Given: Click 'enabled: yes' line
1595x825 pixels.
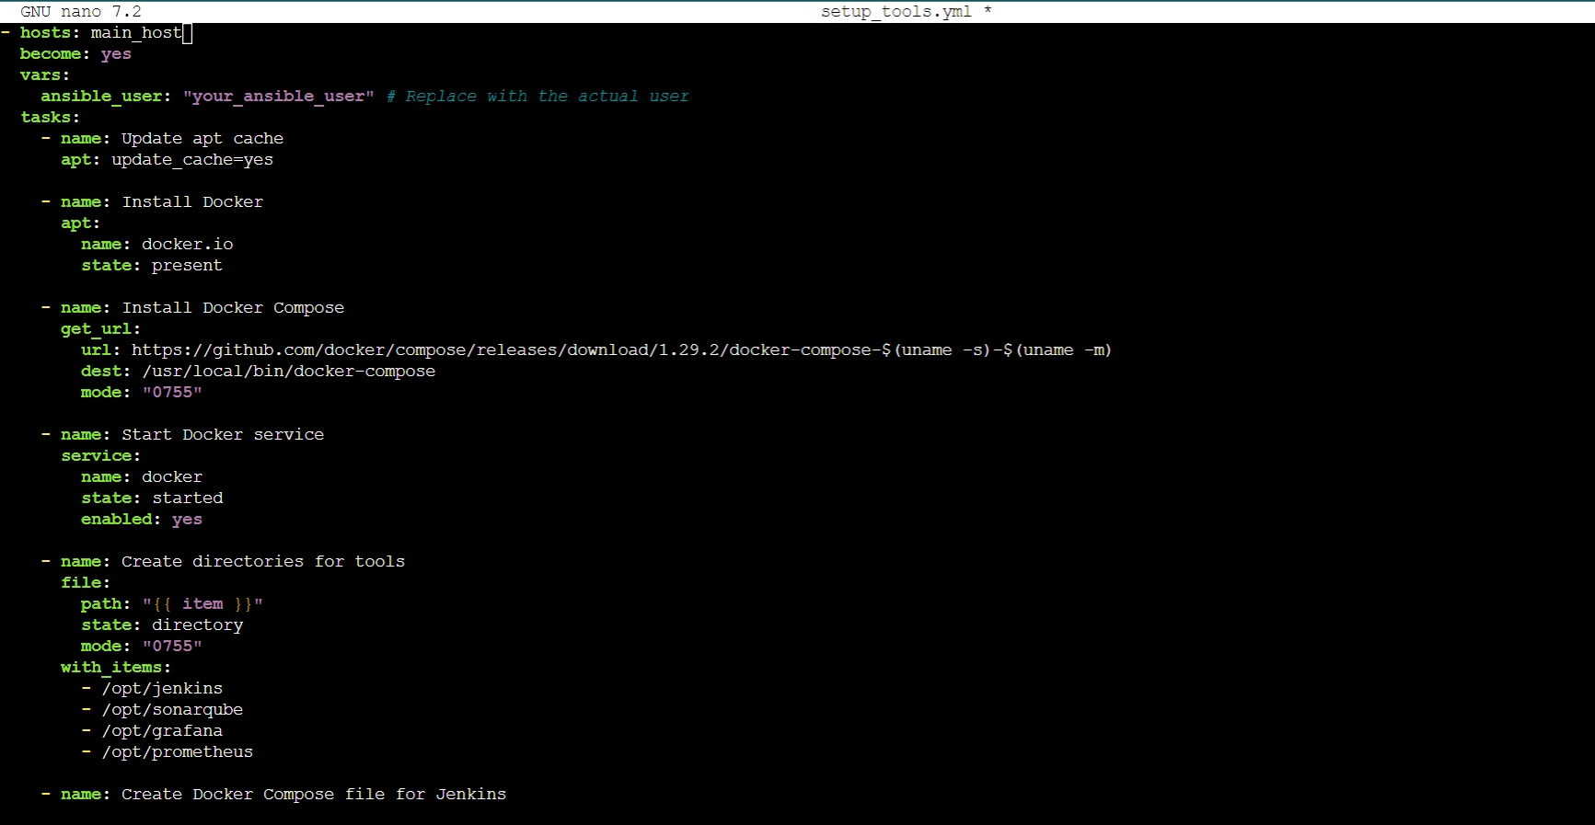Looking at the screenshot, I should 142,520.
